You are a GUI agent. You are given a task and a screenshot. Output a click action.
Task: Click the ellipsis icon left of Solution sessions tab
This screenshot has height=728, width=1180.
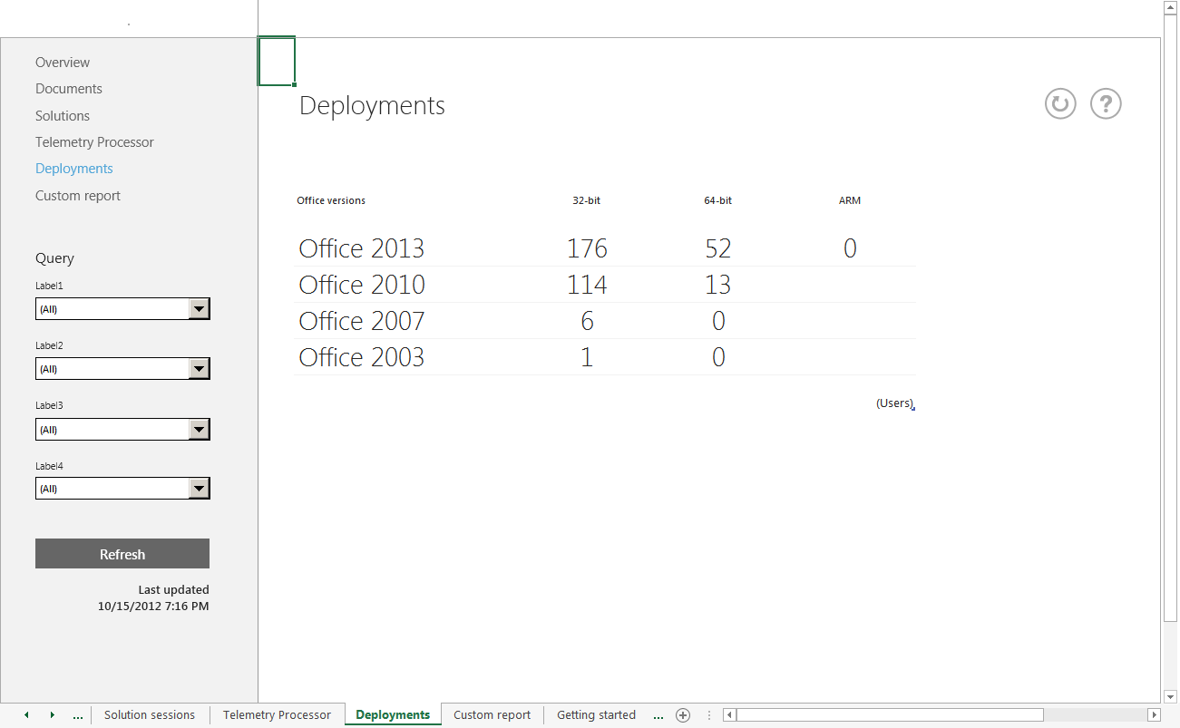click(x=78, y=714)
